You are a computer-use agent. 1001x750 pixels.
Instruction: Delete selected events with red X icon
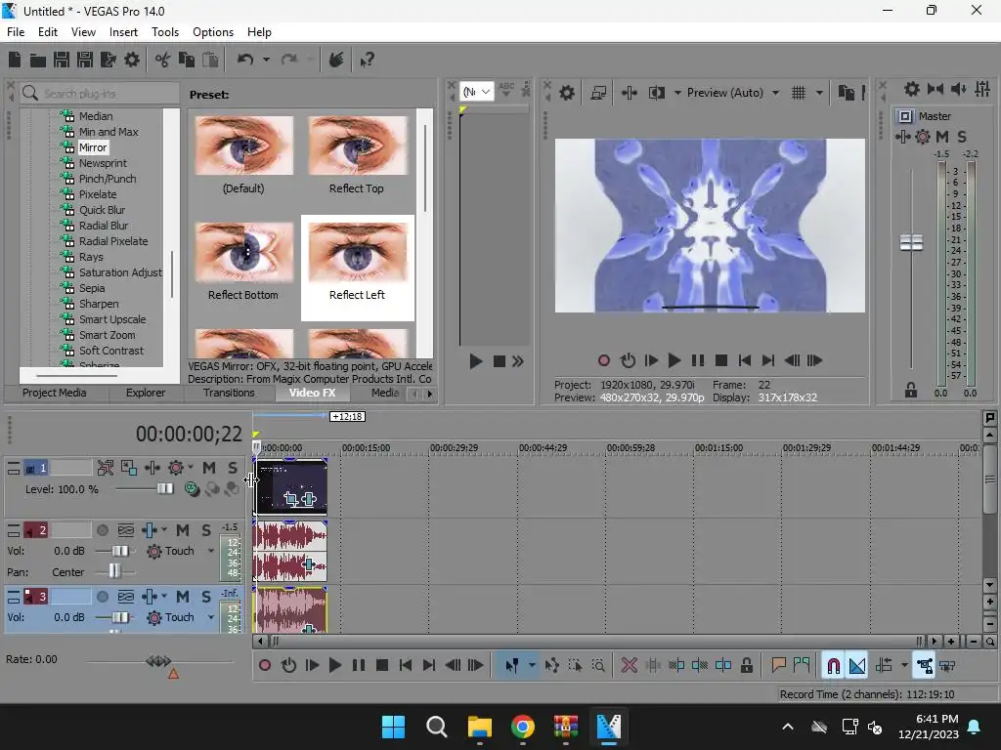629,666
